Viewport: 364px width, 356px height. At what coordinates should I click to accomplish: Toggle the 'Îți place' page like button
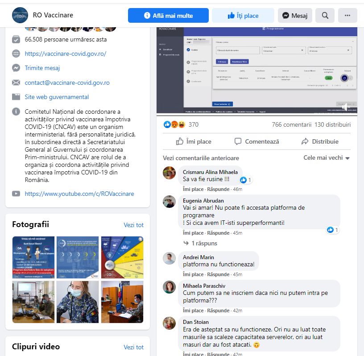tap(243, 16)
